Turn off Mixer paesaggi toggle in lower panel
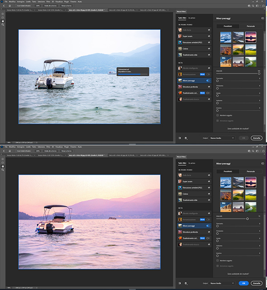 [x=208, y=226]
